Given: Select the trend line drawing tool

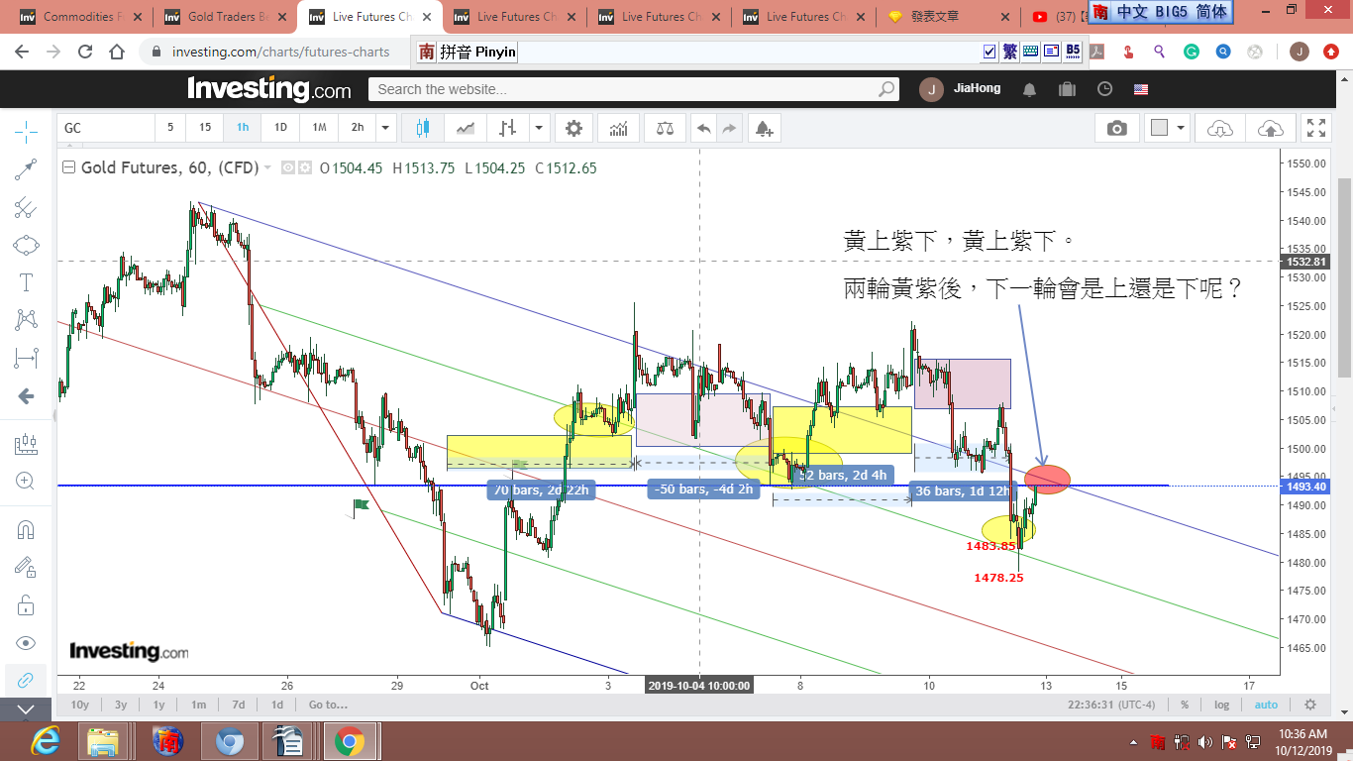Looking at the screenshot, I should coord(26,169).
